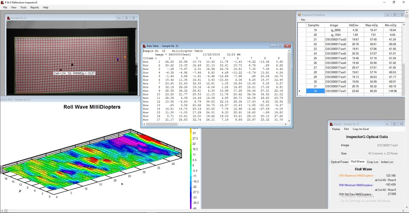Click the Data Table window title icon
The height and width of the screenshot is (213, 409).
click(144, 46)
